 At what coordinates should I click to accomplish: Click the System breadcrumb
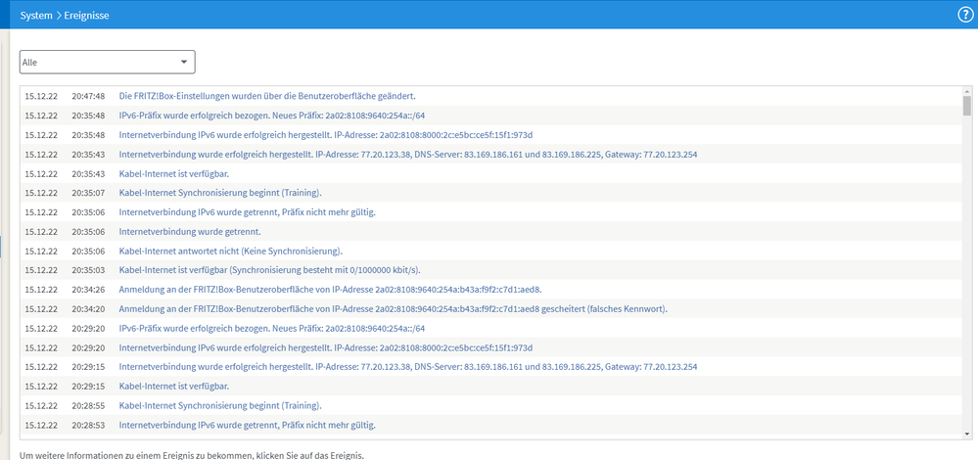click(36, 16)
